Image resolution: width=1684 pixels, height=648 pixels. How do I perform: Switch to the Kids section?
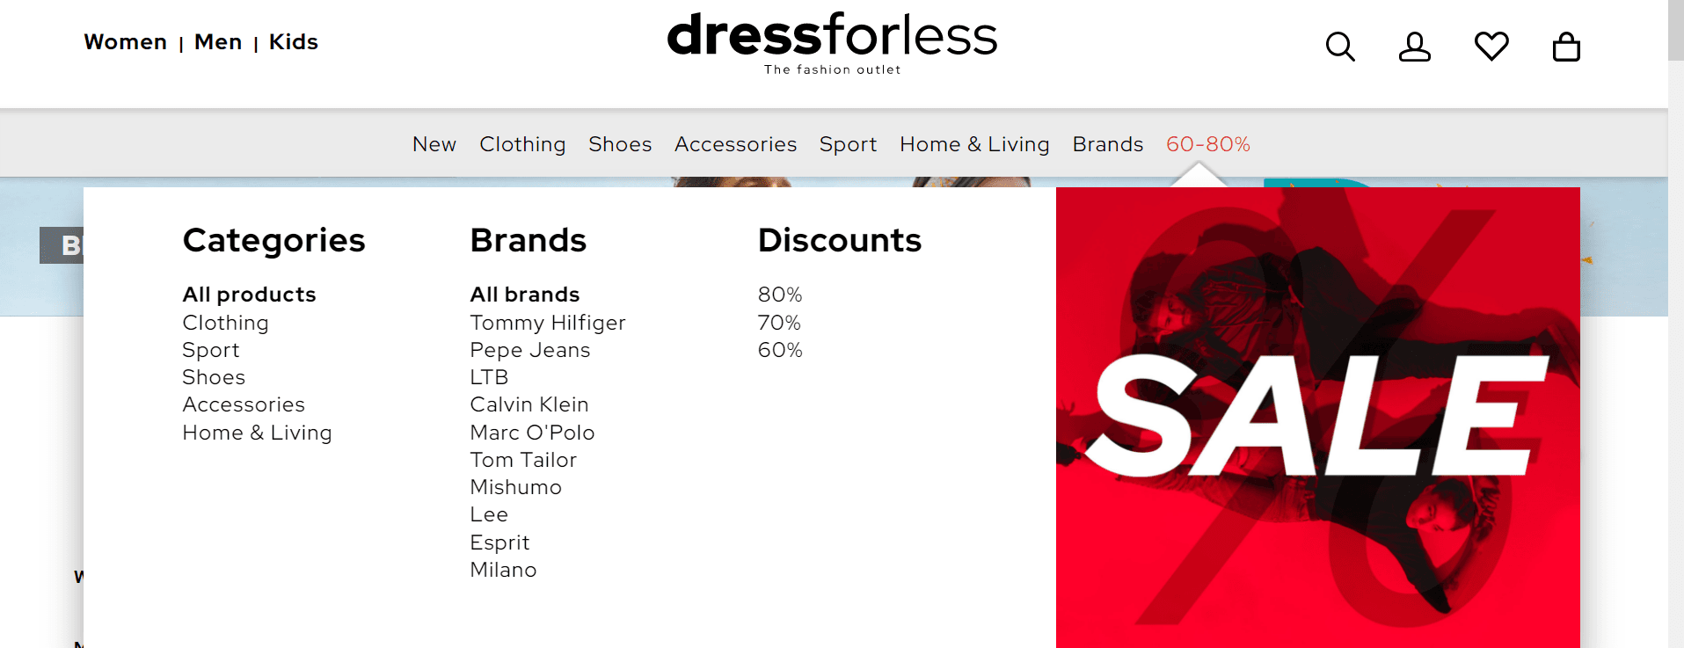pos(294,42)
